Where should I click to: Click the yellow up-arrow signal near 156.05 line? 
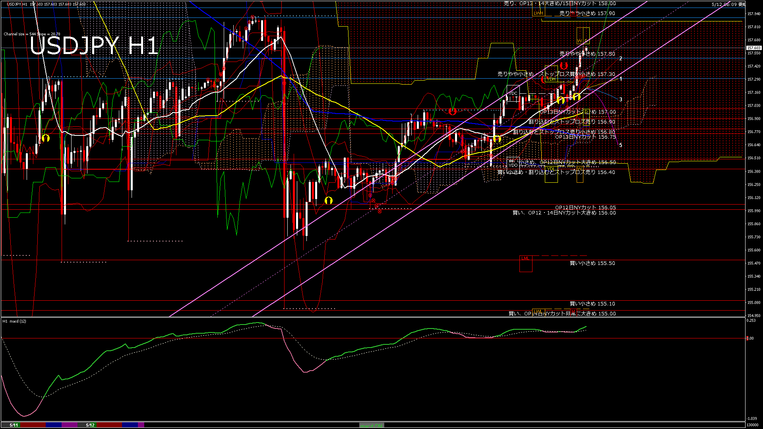[328, 201]
